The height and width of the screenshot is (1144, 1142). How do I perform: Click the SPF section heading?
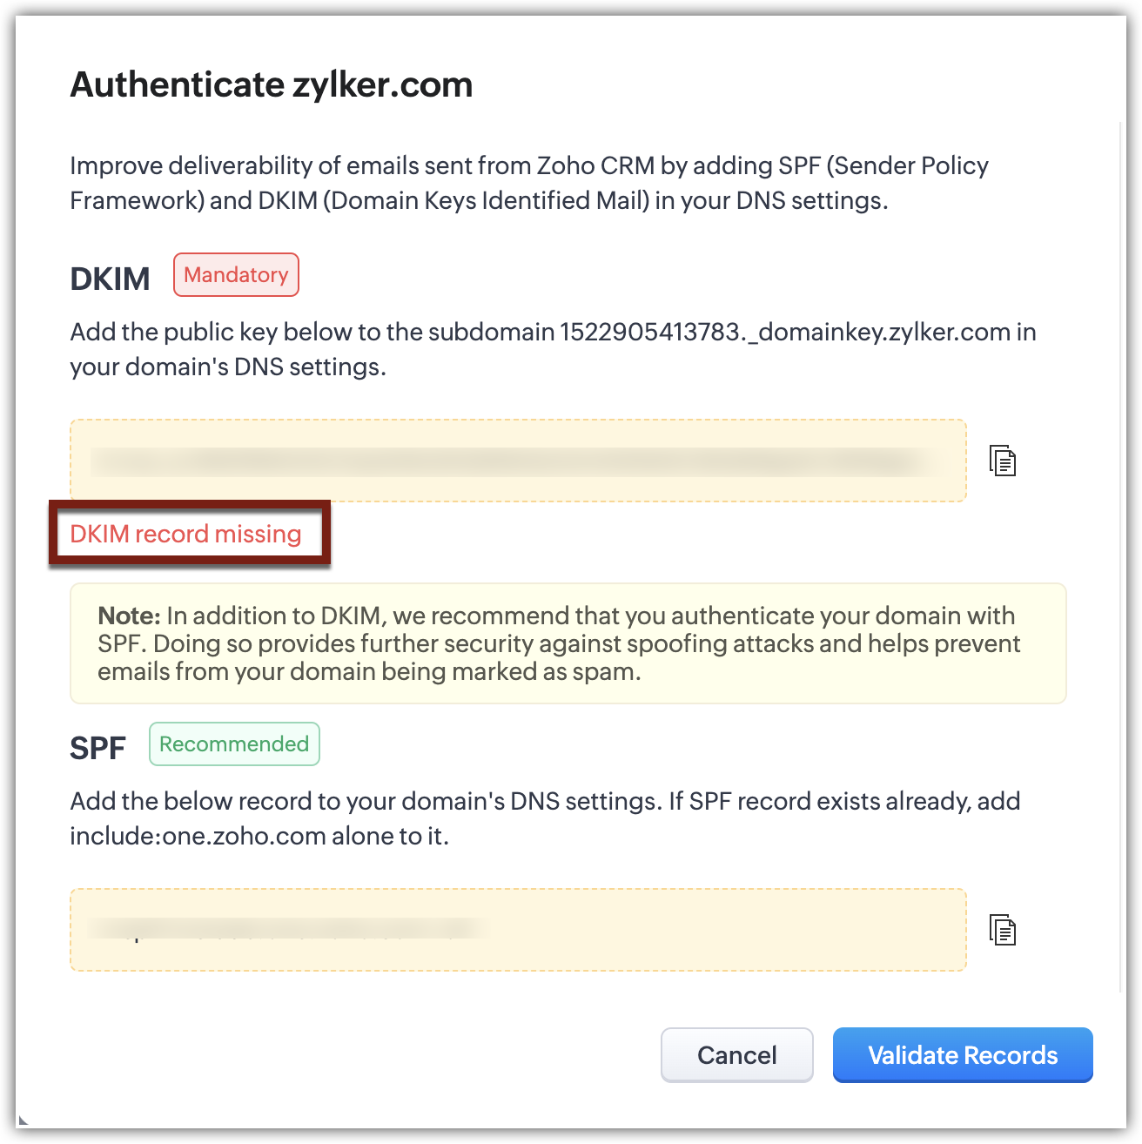(x=97, y=748)
